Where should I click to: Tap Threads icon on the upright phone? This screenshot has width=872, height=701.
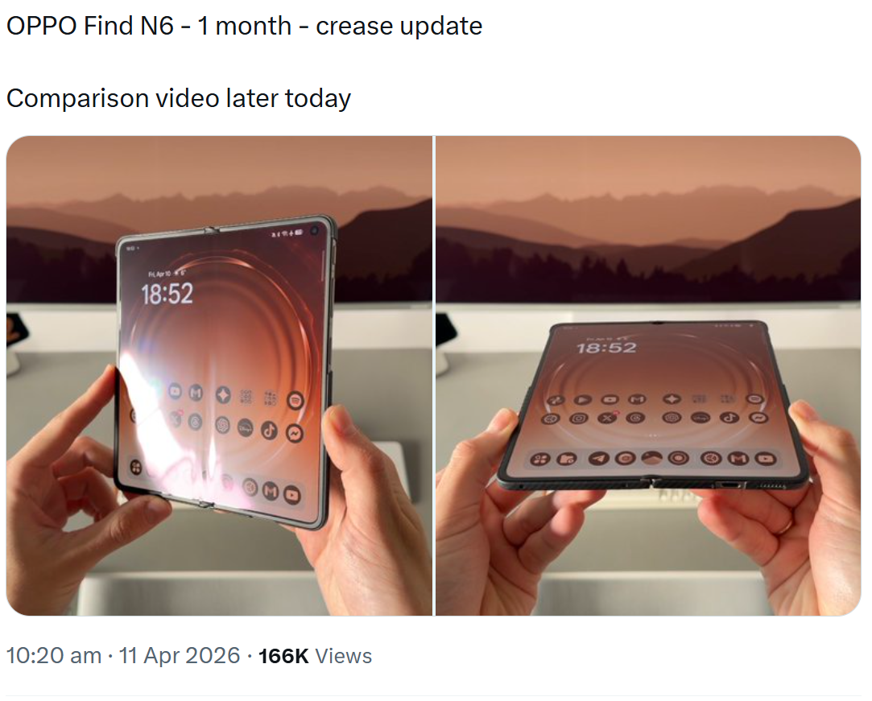(195, 423)
